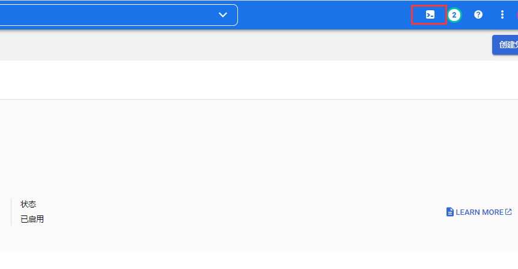Click the horizontal divider above info panel
518x269 pixels.
click(x=259, y=99)
